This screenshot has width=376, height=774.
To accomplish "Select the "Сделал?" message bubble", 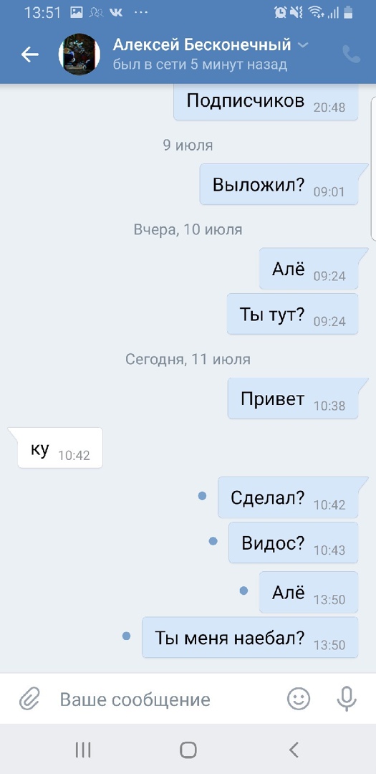I will tap(288, 497).
